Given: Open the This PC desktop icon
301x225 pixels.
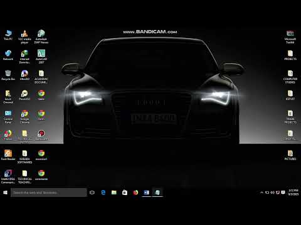Looking at the screenshot, I should [8, 35].
